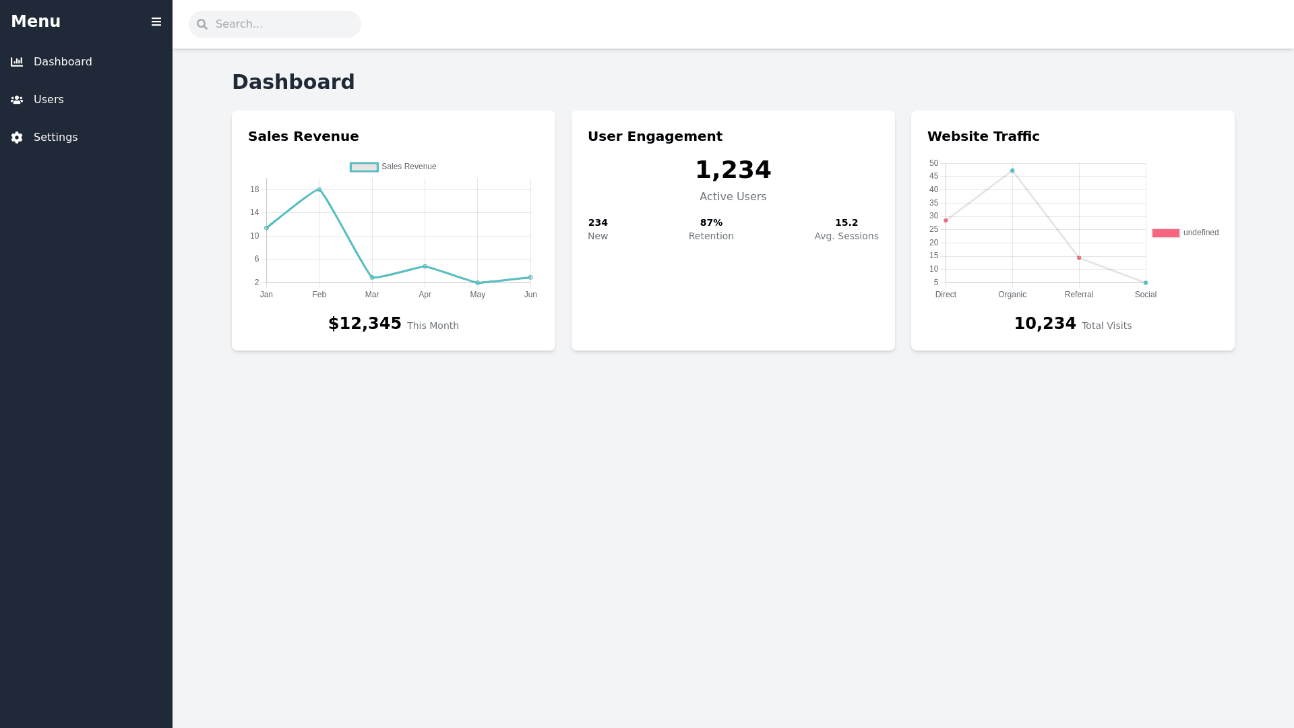The height and width of the screenshot is (728, 1294).
Task: Click the Sales Revenue card title
Action: tap(303, 136)
